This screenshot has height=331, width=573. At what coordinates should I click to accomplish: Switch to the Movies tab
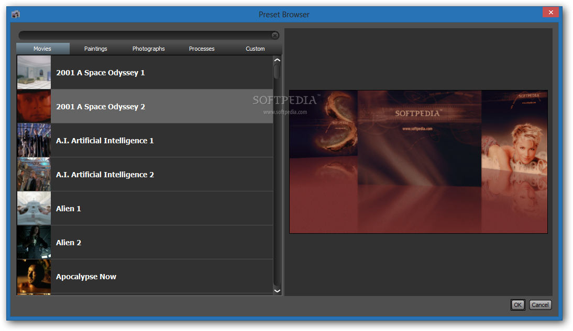pos(43,49)
